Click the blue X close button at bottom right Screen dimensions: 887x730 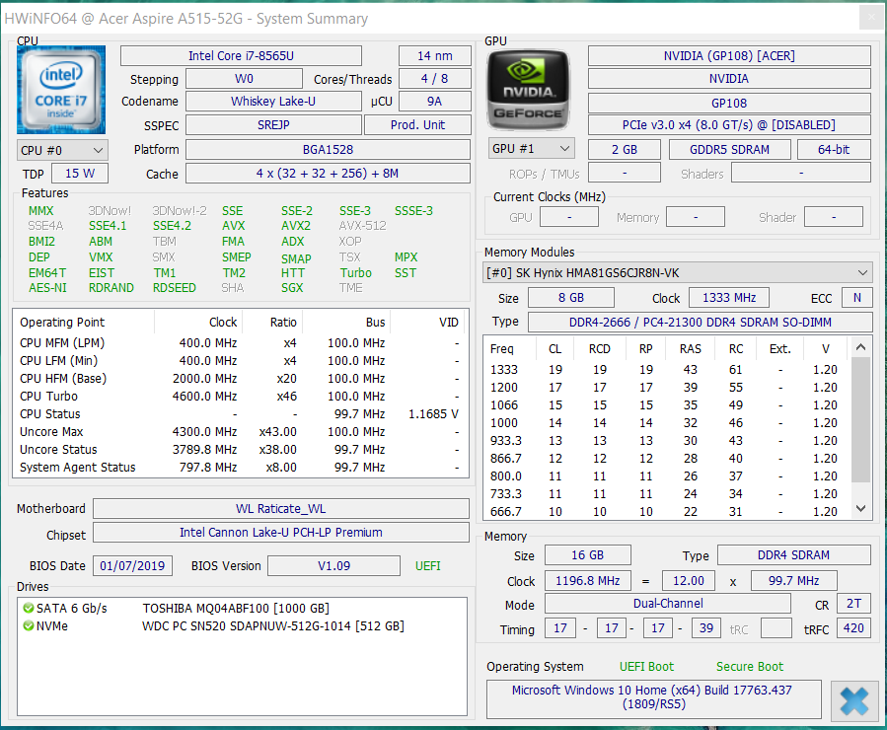854,701
